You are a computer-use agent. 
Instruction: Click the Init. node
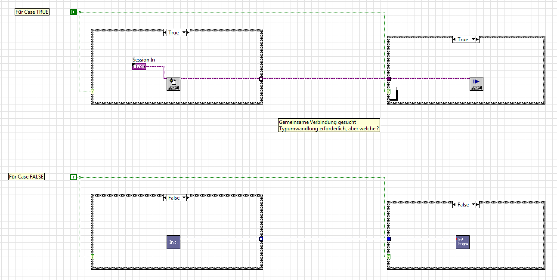tap(173, 242)
